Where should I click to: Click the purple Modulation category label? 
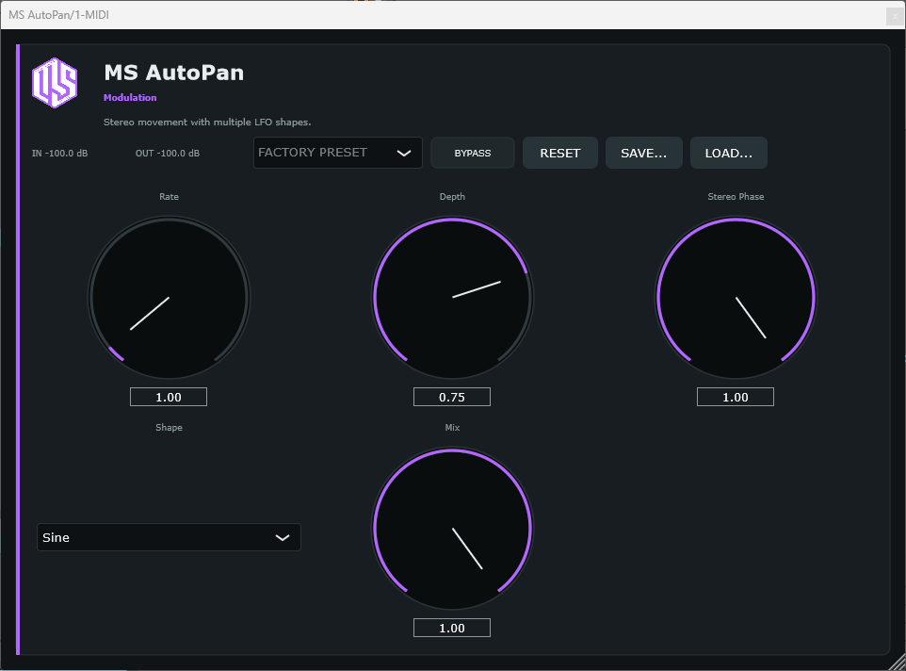click(130, 98)
